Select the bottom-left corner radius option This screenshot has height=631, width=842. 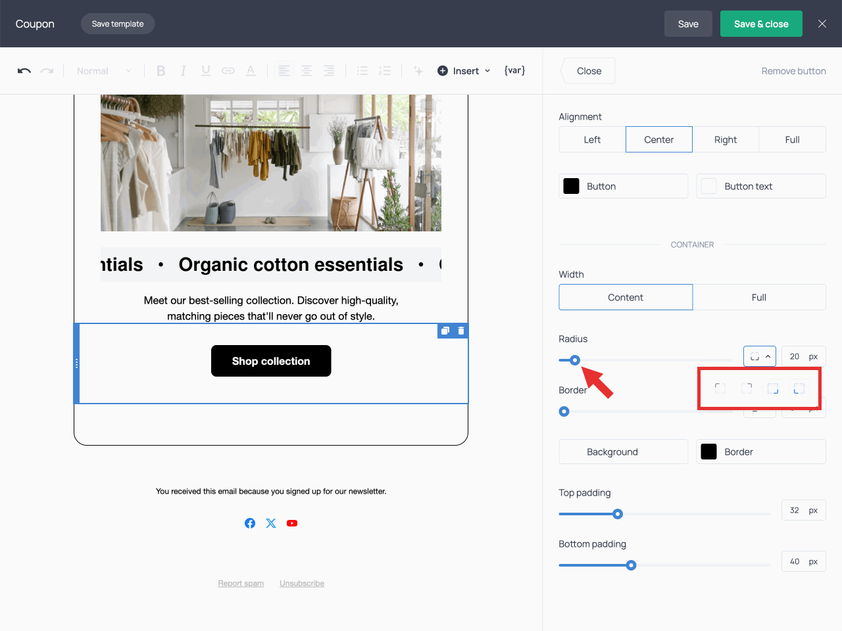pos(799,388)
